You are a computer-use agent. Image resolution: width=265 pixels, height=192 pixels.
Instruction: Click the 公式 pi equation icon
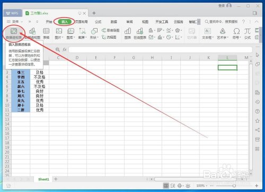[248, 31]
